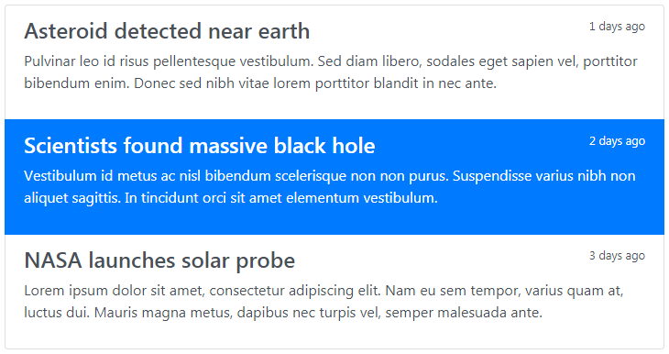The height and width of the screenshot is (354, 669).
Task: Select the 2 days ago timestamp
Action: 617,141
